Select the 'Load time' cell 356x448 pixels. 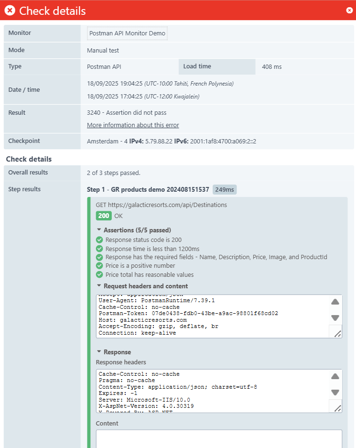tap(217, 66)
